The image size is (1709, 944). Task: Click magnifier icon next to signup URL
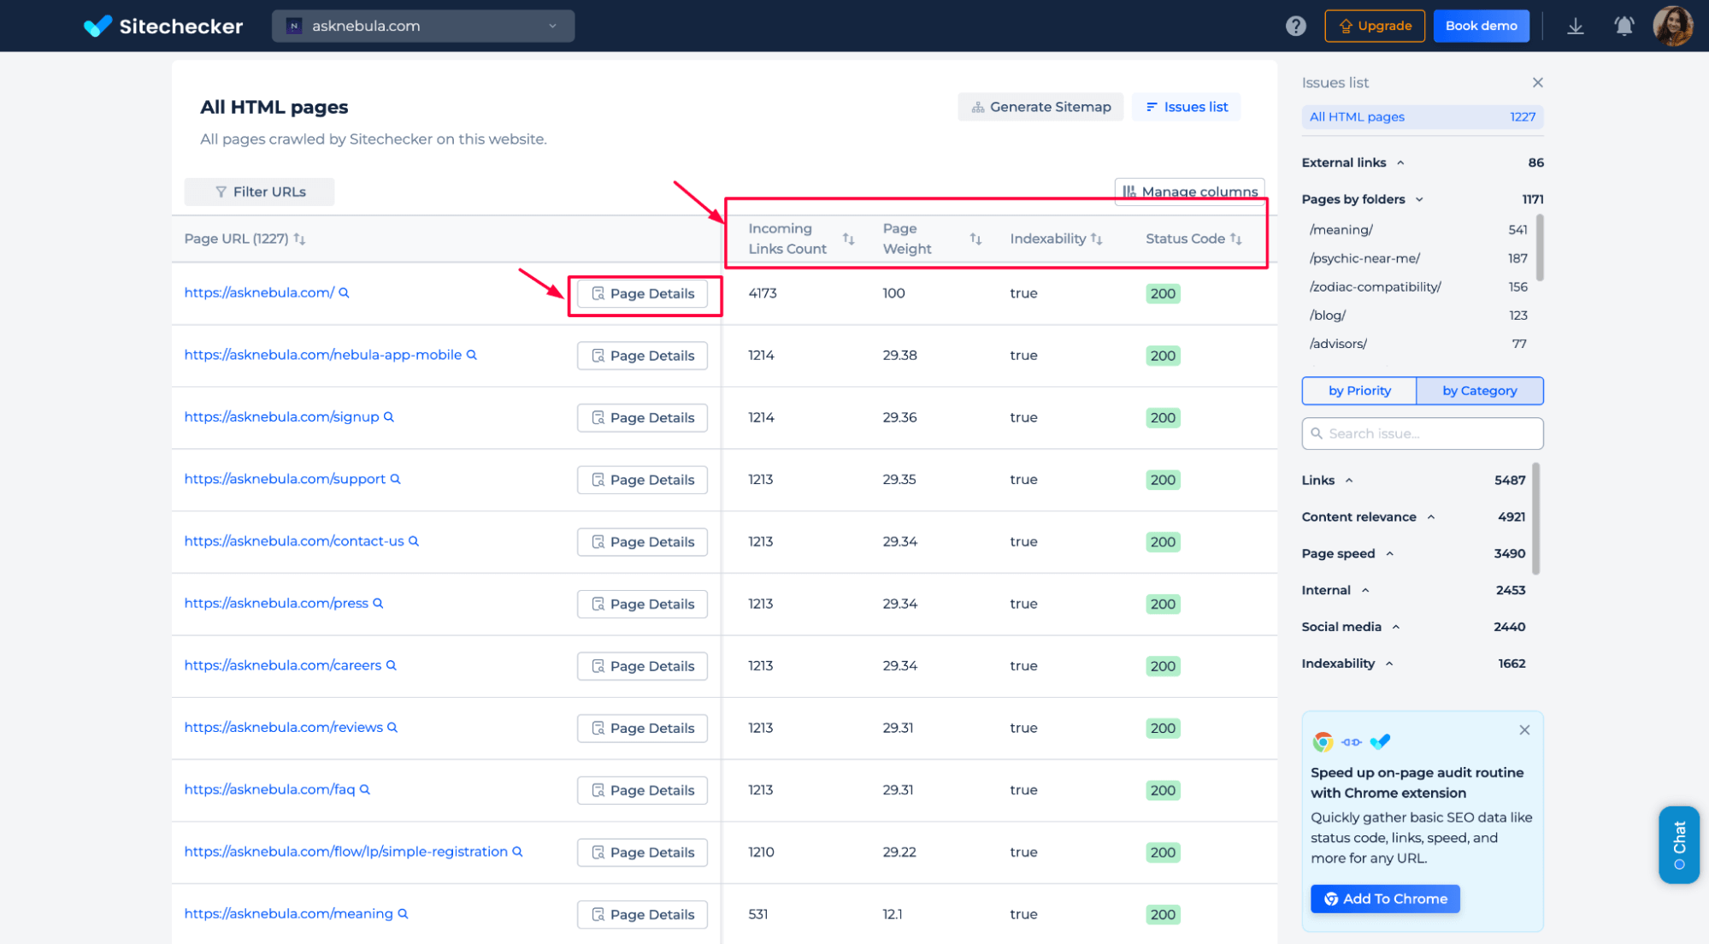coord(388,416)
